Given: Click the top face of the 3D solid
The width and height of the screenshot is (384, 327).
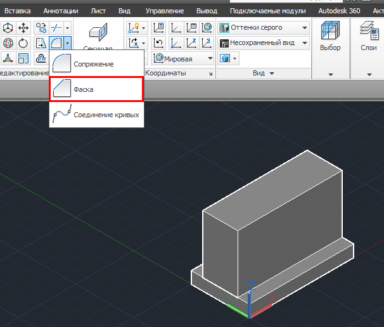Looking at the screenshot, I should click(272, 190).
